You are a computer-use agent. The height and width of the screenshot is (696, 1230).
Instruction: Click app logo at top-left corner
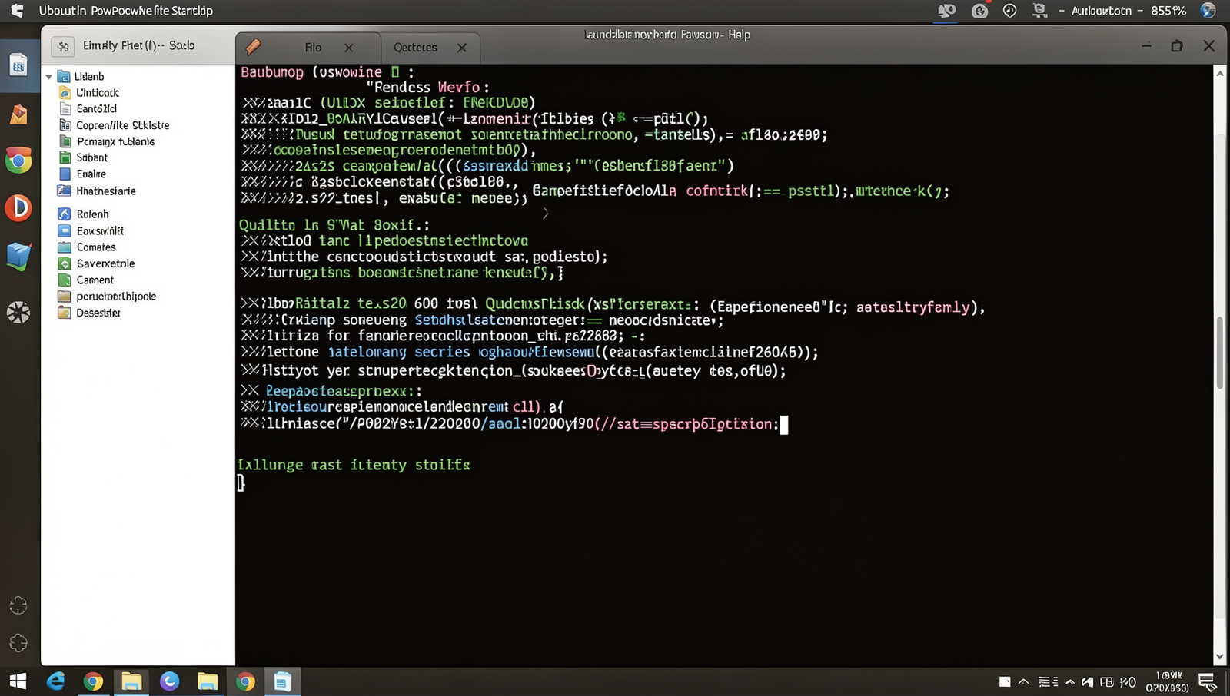[17, 11]
